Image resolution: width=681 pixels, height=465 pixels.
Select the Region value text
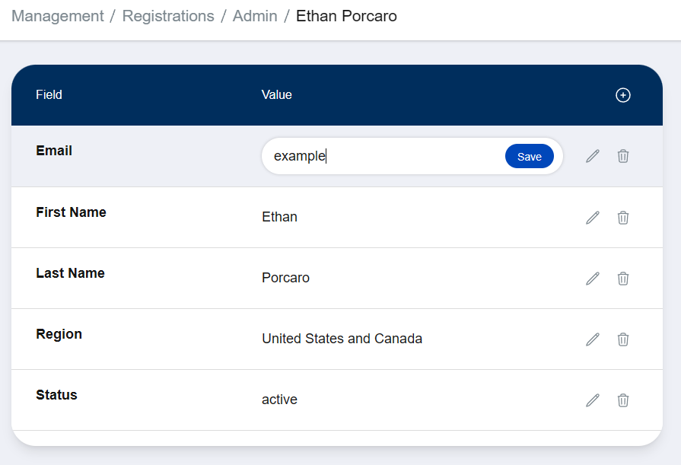pos(342,339)
